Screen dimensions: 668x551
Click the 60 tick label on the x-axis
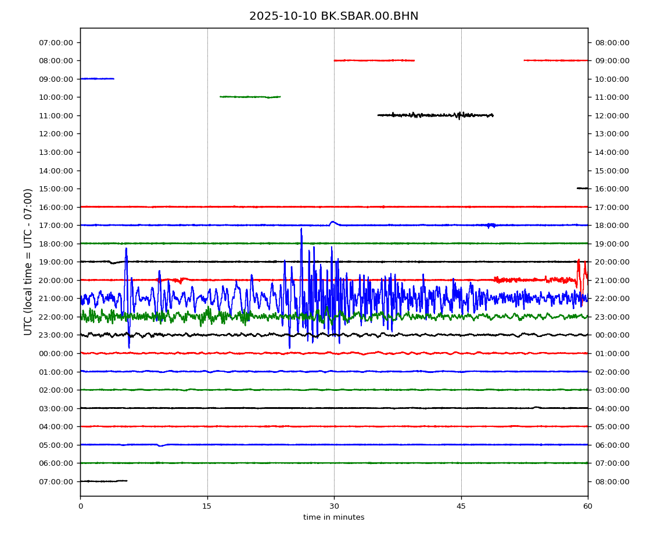(588, 506)
